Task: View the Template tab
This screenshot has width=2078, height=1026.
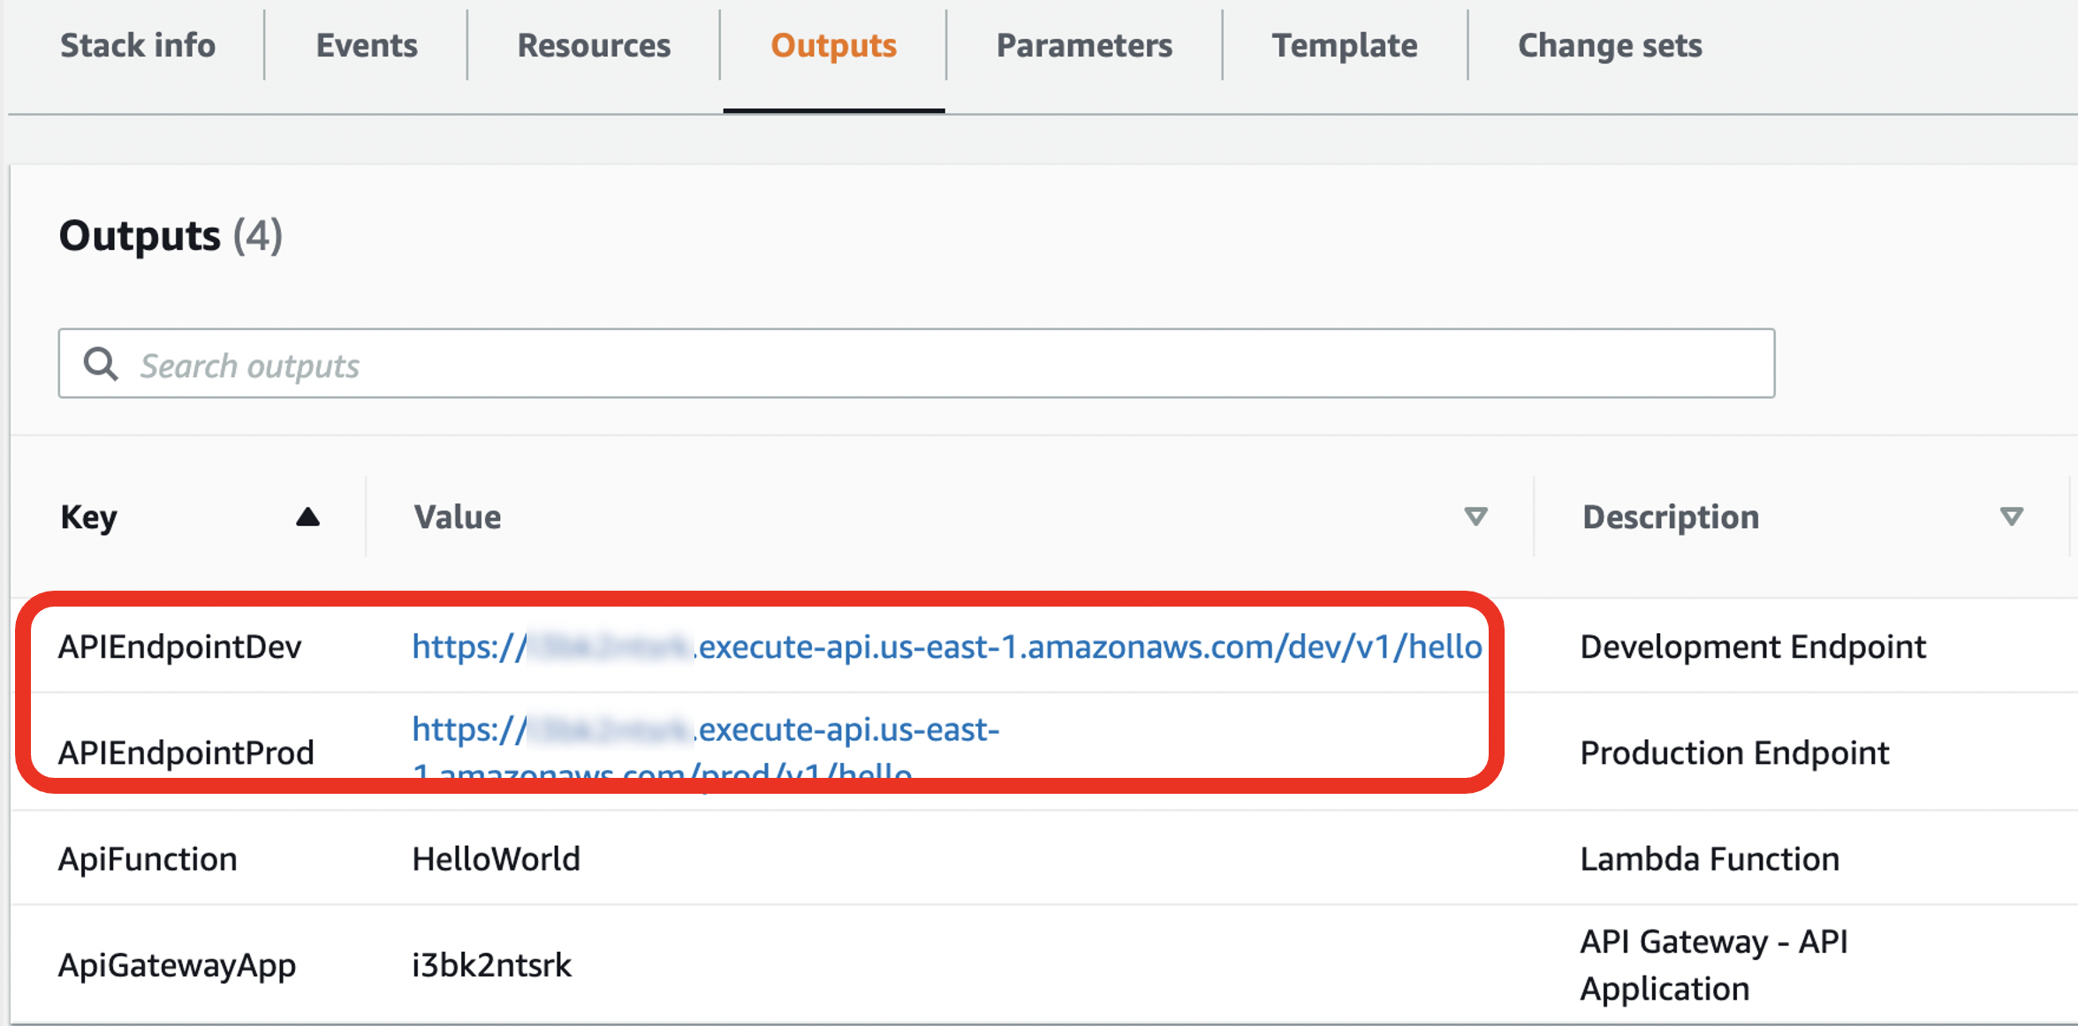Action: pyautogui.click(x=1344, y=46)
